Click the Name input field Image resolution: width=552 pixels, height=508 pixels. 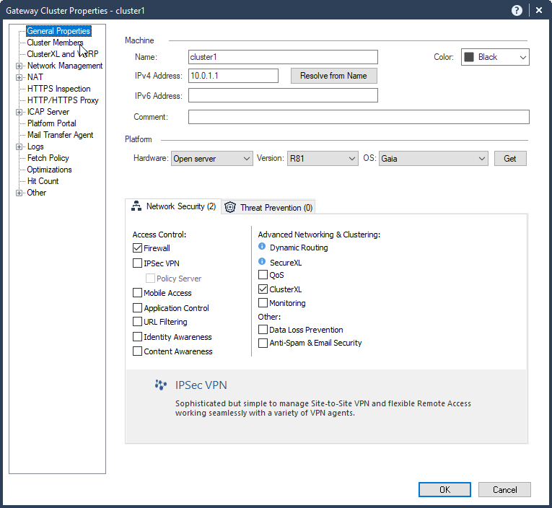283,57
